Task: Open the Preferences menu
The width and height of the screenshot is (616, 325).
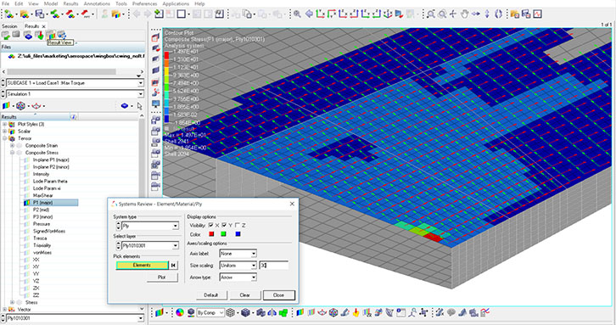Action: 144,3
